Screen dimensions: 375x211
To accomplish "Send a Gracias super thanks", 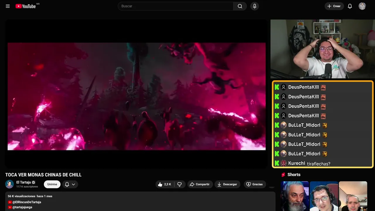I will (254, 184).
